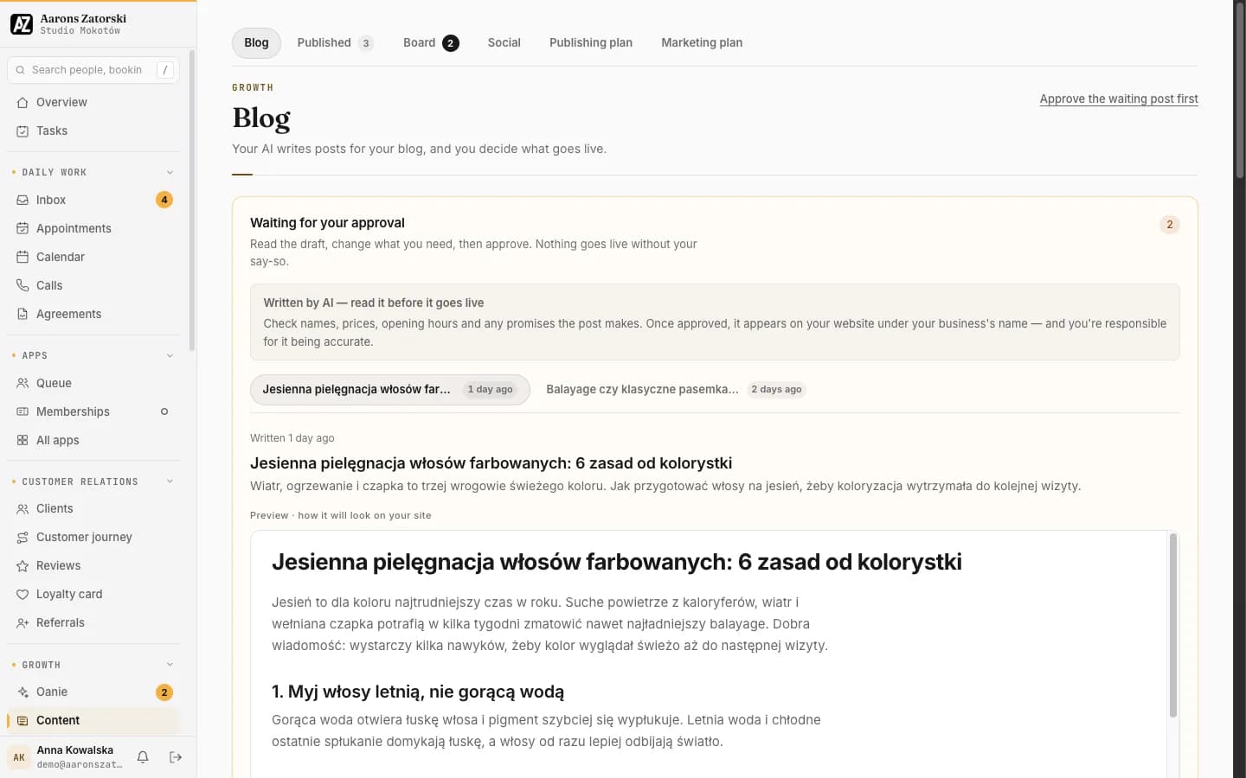Screen dimensions: 1246x778
Task: Click the All apps grid icon
Action: click(x=22, y=440)
